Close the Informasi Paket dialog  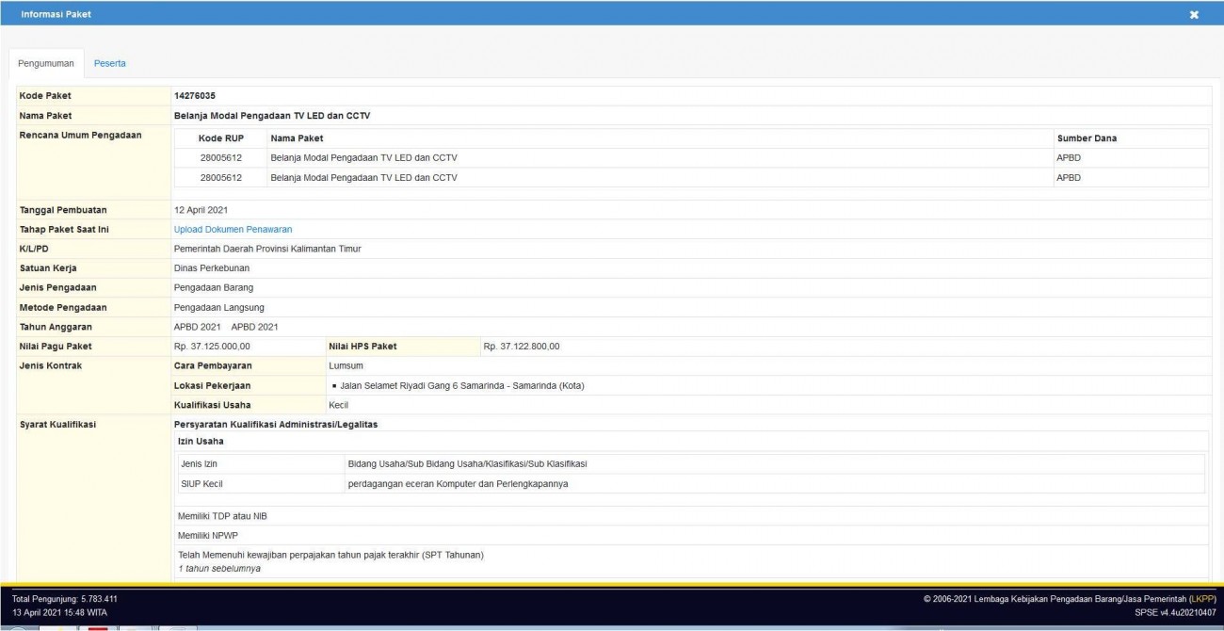(1194, 15)
